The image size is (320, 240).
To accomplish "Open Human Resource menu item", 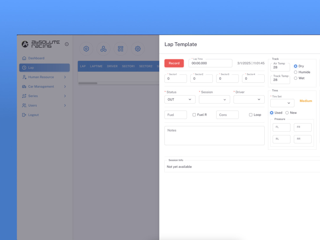I will pyautogui.click(x=44, y=77).
